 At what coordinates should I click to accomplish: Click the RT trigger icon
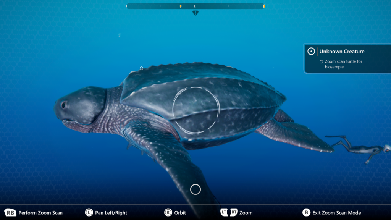tap(234, 212)
